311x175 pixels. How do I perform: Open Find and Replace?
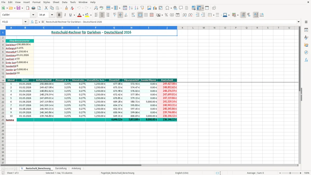tap(96, 8)
